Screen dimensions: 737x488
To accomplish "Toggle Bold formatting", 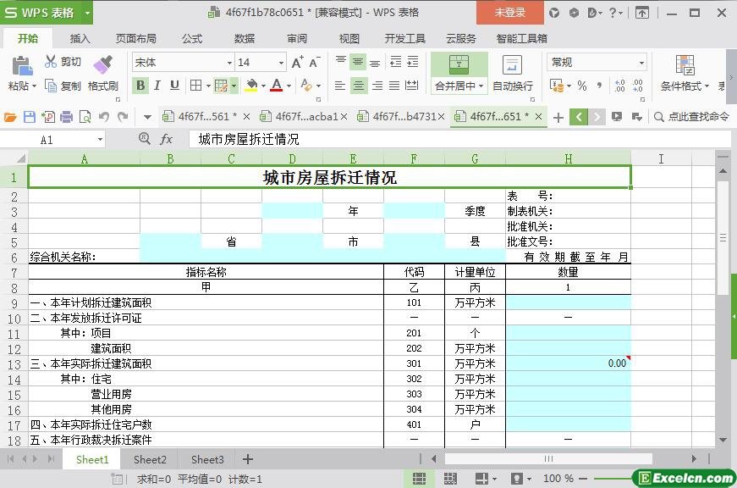I will tap(140, 86).
